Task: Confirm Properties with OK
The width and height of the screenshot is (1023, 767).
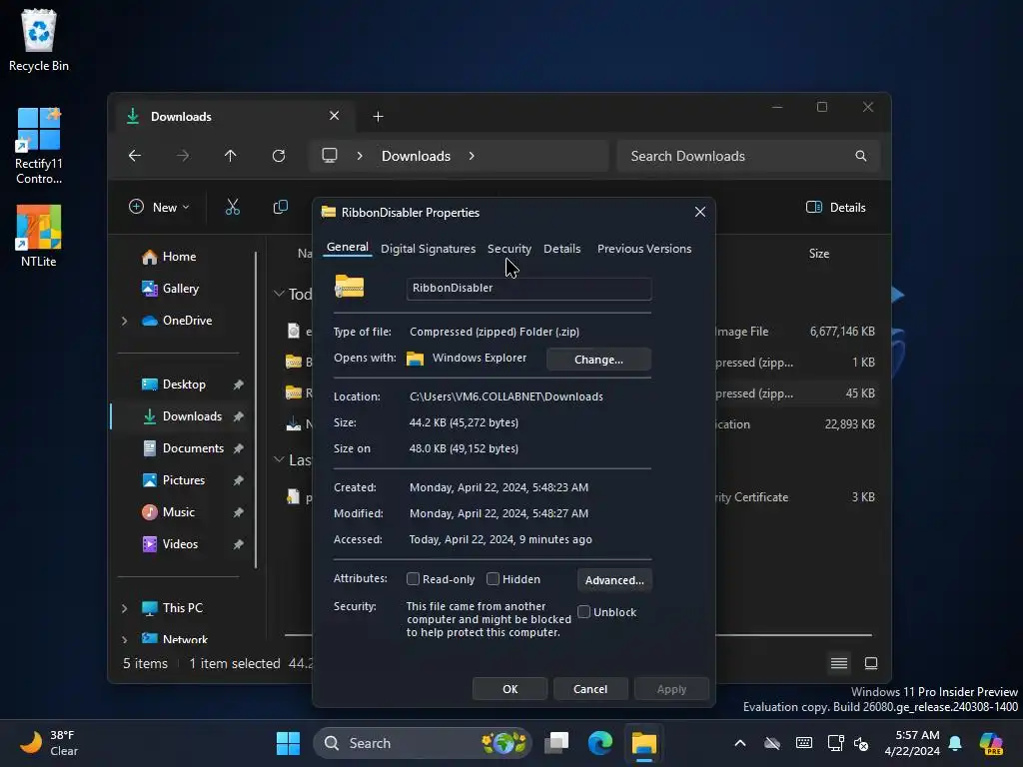Action: click(510, 689)
